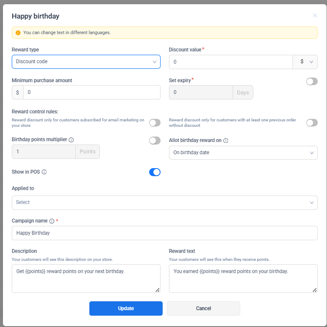The width and height of the screenshot is (327, 327).
Task: Enable Birthday points multiplier switch
Action: pyautogui.click(x=155, y=141)
